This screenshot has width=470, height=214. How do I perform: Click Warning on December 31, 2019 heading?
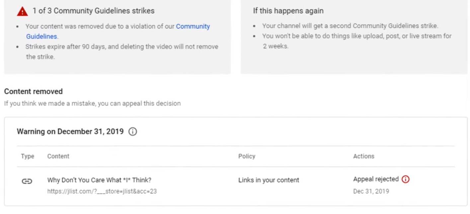point(70,132)
